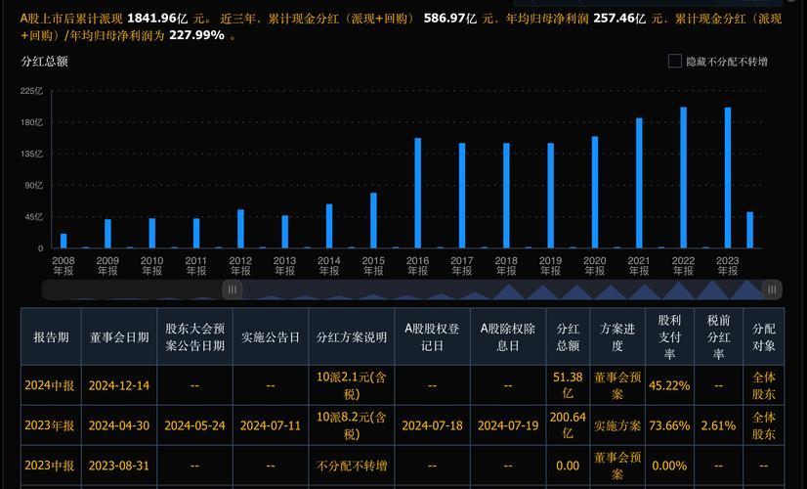Select the 2024中报 row cell
The image size is (807, 489).
pyautogui.click(x=50, y=385)
